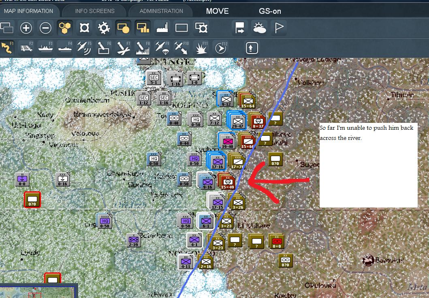Screen dimensions: 429x298
Task: Select the red-bordered 0?0 counter
Action: tap(32, 199)
